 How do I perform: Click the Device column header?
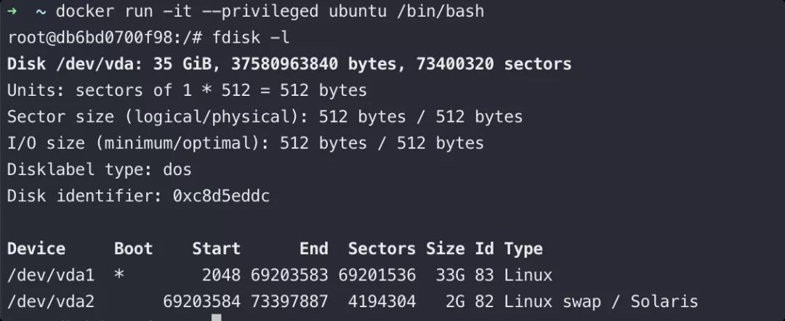point(36,248)
